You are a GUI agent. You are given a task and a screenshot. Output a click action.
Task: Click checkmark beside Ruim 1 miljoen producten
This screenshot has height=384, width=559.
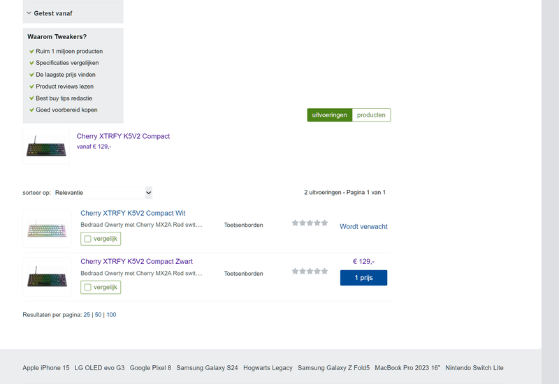point(31,51)
